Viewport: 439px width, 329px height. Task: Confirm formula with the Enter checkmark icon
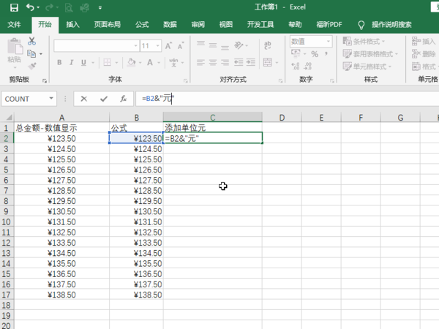(x=104, y=98)
